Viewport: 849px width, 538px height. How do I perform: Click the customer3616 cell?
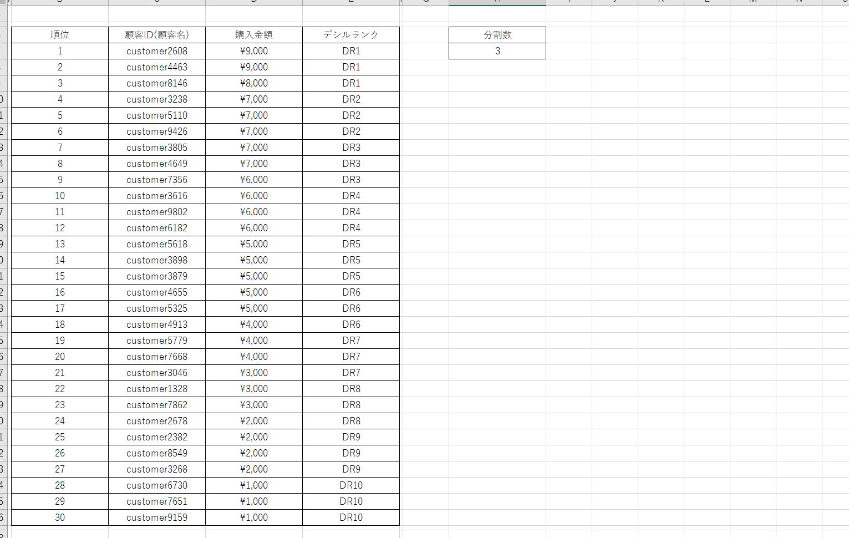pos(157,196)
